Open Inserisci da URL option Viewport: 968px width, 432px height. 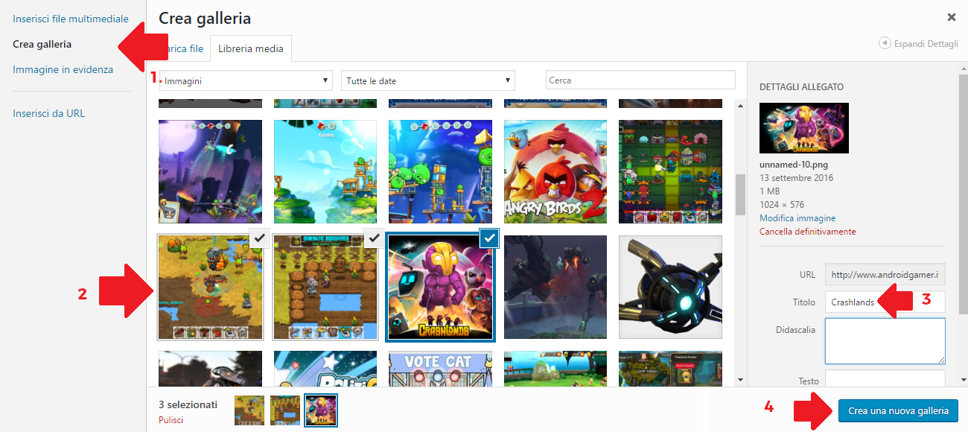49,113
